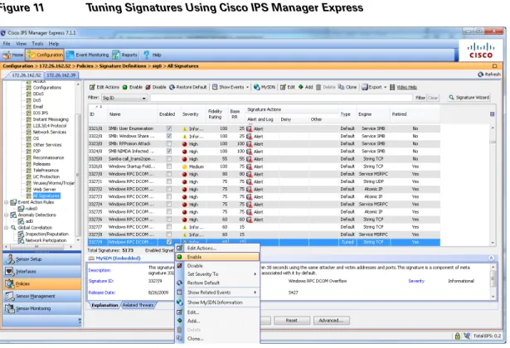Sort by the Severity column header
Viewport: 510px width, 348px height.
click(x=190, y=114)
